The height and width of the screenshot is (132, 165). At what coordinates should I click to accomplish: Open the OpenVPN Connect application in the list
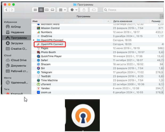click(x=52, y=44)
